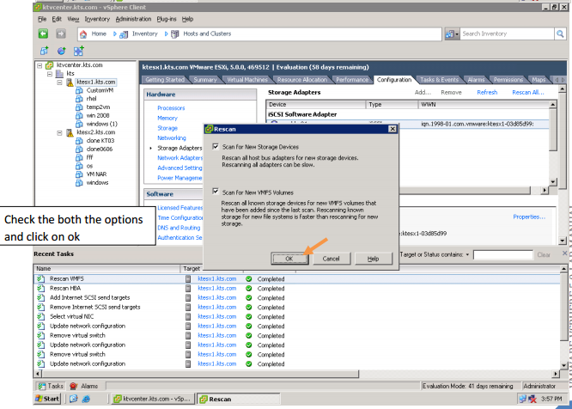Click Help in the Rescan dialog
The width and height of the screenshot is (572, 409).
pyautogui.click(x=373, y=259)
